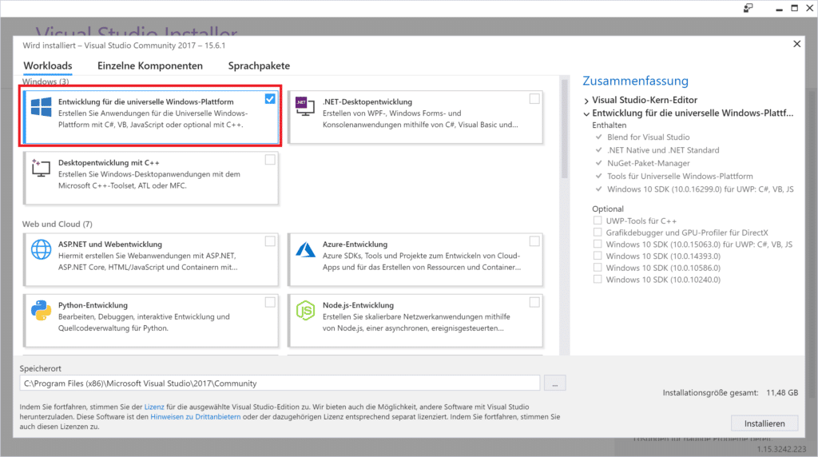The height and width of the screenshot is (457, 818).
Task: Click the Desktop development with C++ icon
Action: point(41,168)
